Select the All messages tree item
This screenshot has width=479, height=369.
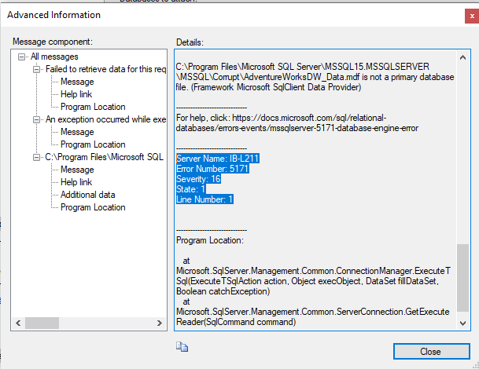point(53,57)
